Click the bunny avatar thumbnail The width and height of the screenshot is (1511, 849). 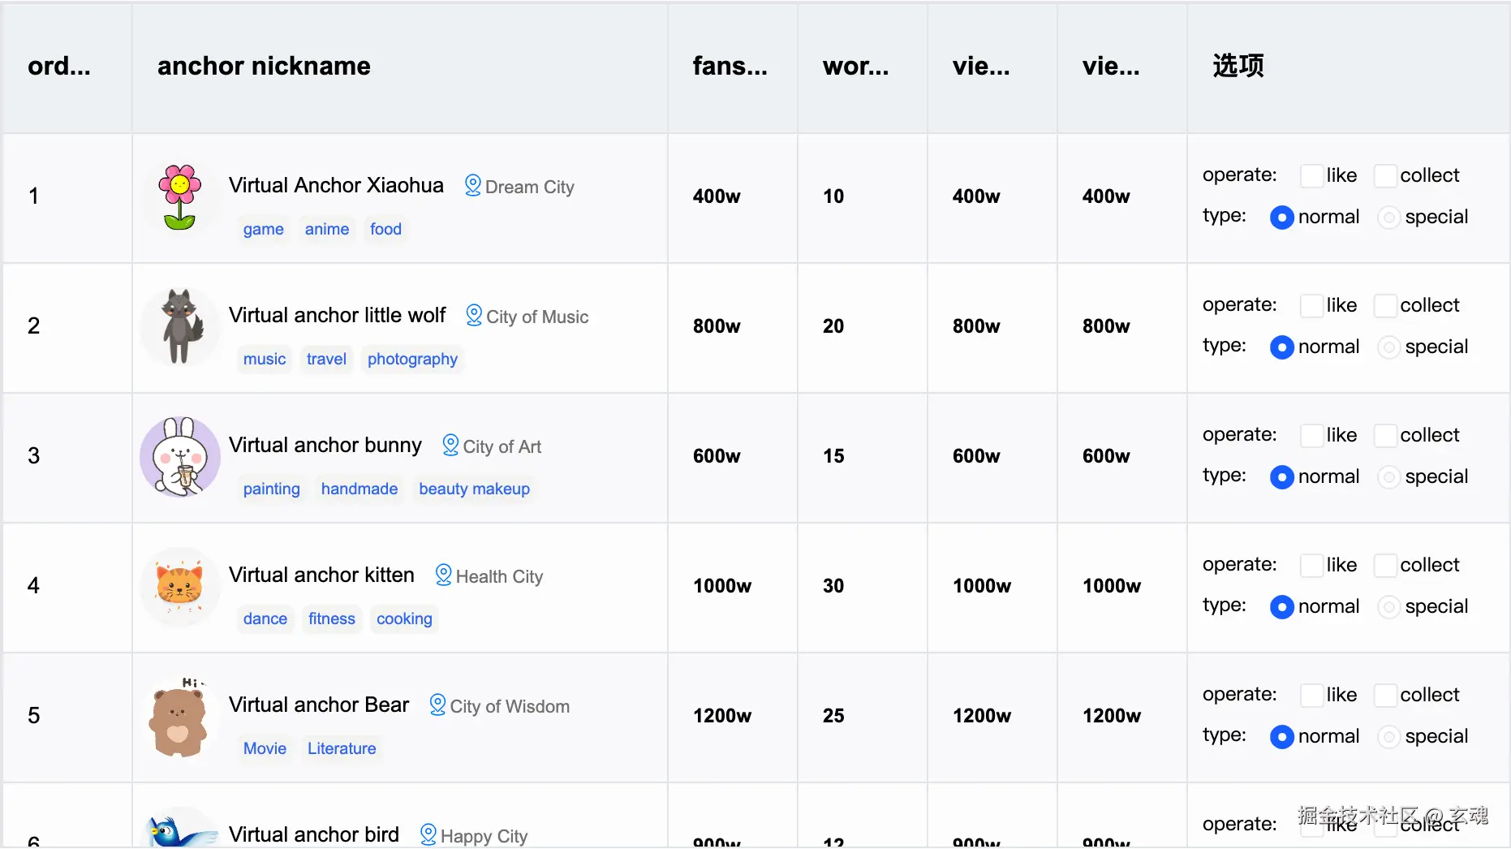coord(180,457)
